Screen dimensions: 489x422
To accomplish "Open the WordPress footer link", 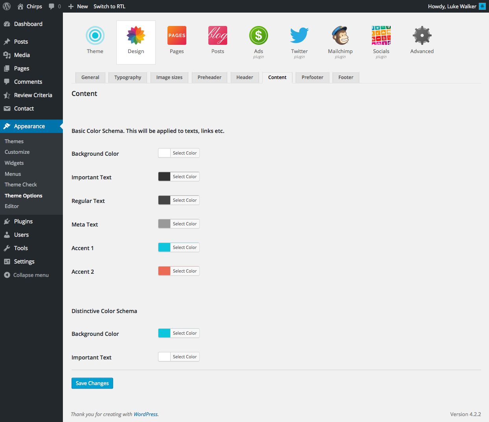I will coord(145,414).
